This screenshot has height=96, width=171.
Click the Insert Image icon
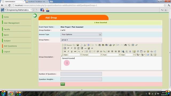tap(134, 51)
